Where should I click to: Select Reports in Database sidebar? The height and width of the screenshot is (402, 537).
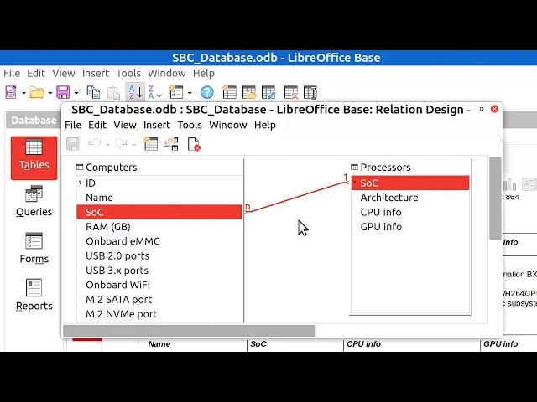pyautogui.click(x=34, y=296)
